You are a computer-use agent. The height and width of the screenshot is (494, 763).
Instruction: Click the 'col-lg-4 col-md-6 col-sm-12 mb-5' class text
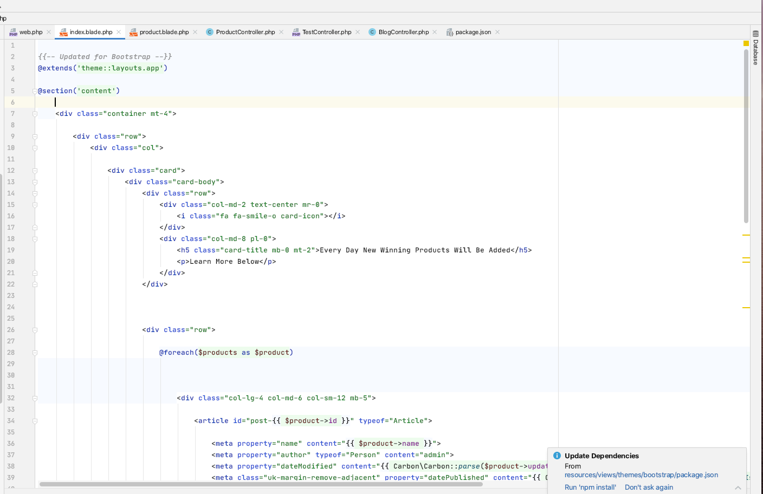300,398
